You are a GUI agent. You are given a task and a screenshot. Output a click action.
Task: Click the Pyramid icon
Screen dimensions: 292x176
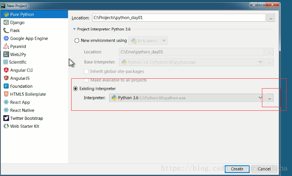[x=6, y=46]
